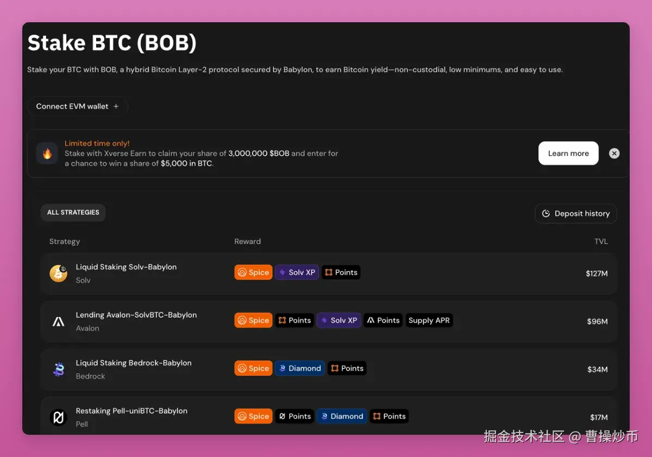Click Spice badge in Solv-Babylon row
Screen dimensions: 652x457
[253, 272]
